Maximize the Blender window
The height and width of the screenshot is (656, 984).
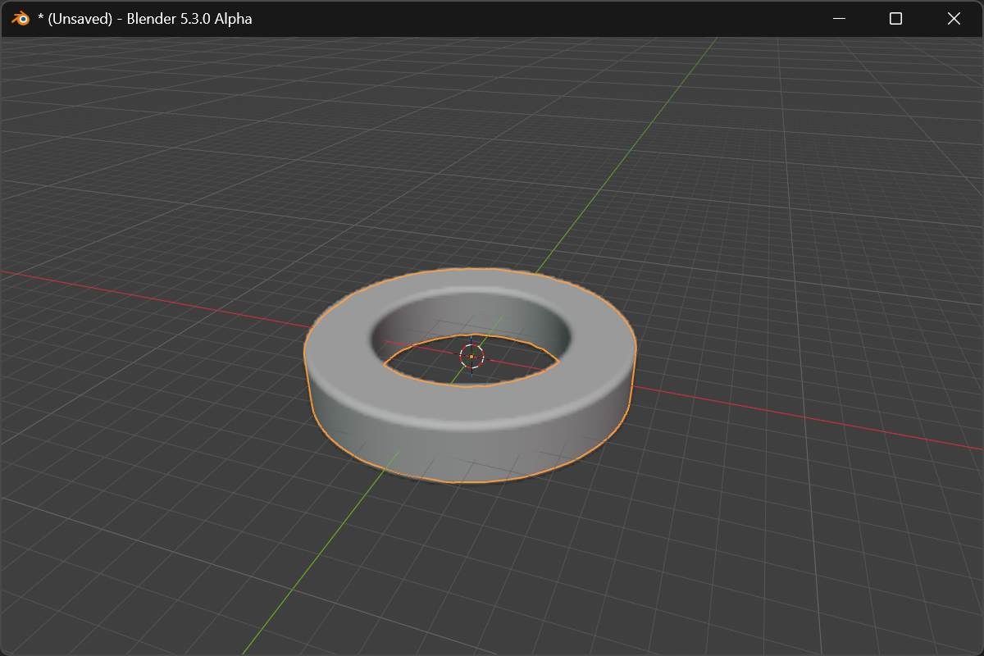tap(896, 18)
